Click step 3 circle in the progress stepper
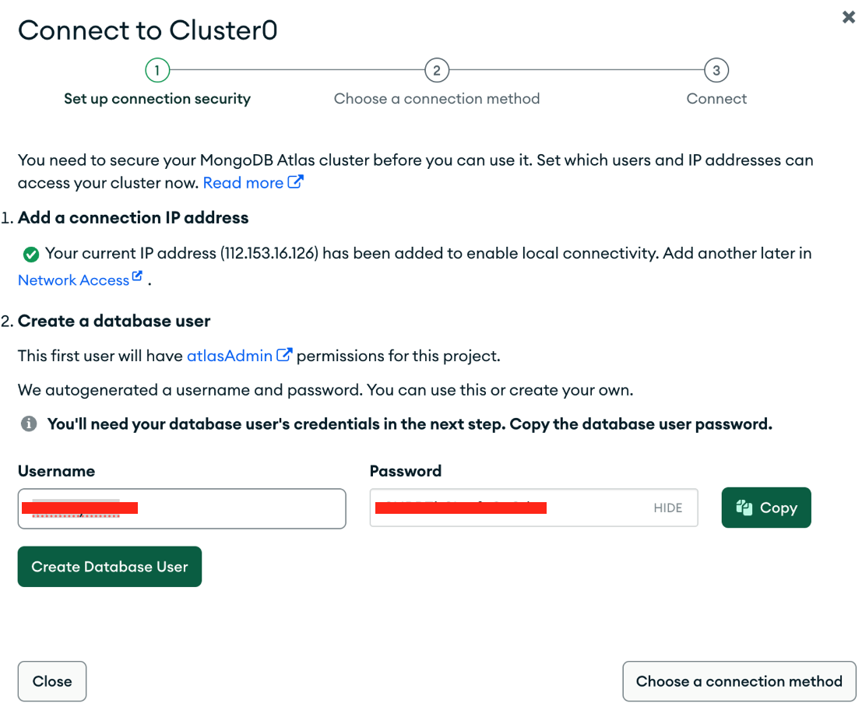Image resolution: width=862 pixels, height=710 pixels. point(716,71)
